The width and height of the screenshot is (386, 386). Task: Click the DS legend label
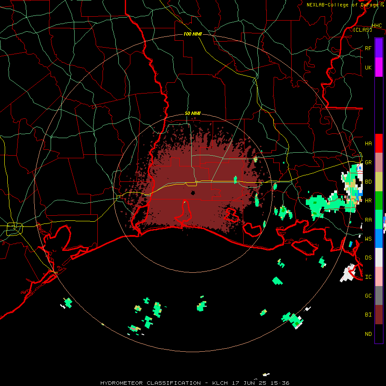tap(368, 258)
